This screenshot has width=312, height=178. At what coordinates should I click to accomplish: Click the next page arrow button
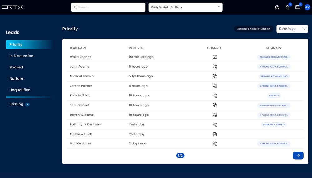click(298, 156)
